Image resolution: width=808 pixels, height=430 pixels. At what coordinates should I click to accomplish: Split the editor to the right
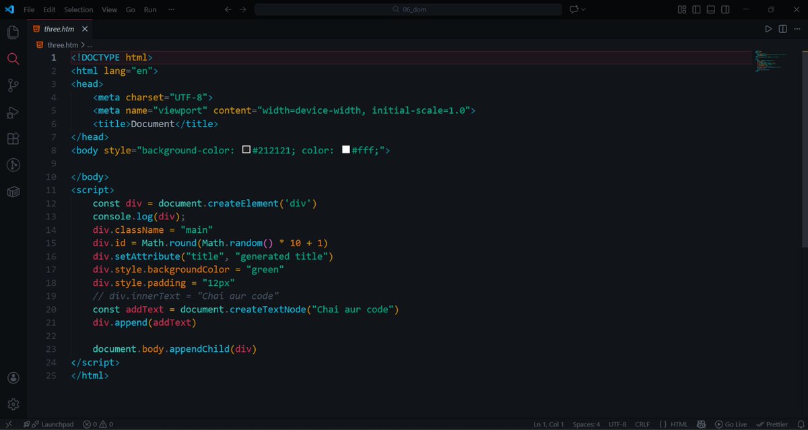782,29
